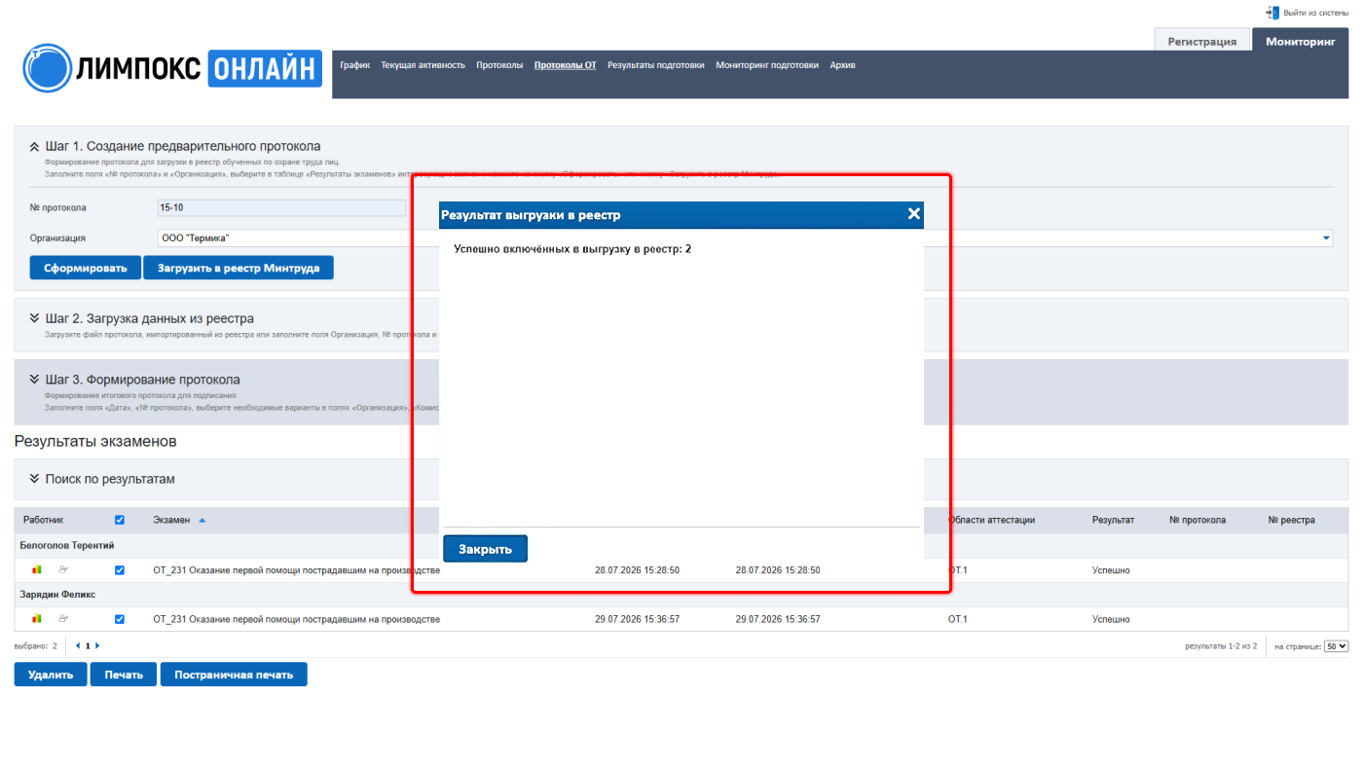This screenshot has height=767, width=1363.
Task: Focus the № протокола input field
Action: coord(281,207)
